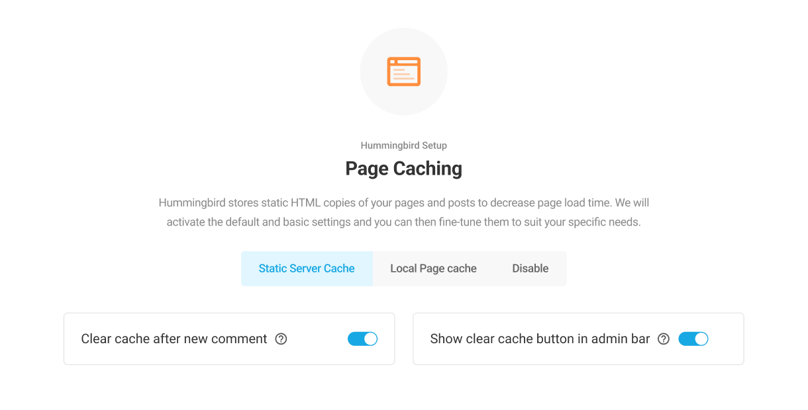Open help for "Show clear cache button in admin bar"
The width and height of the screenshot is (808, 410).
(x=664, y=339)
